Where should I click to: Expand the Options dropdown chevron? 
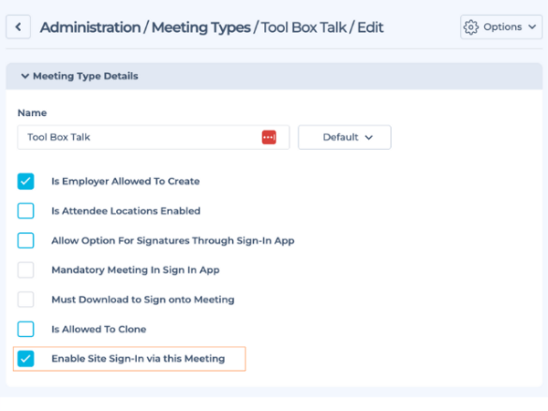[532, 26]
